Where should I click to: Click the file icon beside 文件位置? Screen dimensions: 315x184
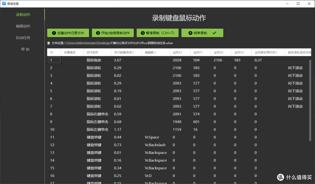(49, 43)
